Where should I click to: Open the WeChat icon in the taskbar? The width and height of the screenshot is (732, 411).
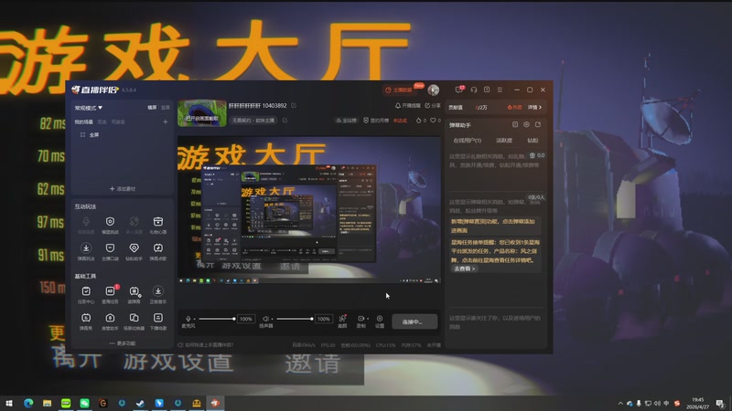pos(84,403)
